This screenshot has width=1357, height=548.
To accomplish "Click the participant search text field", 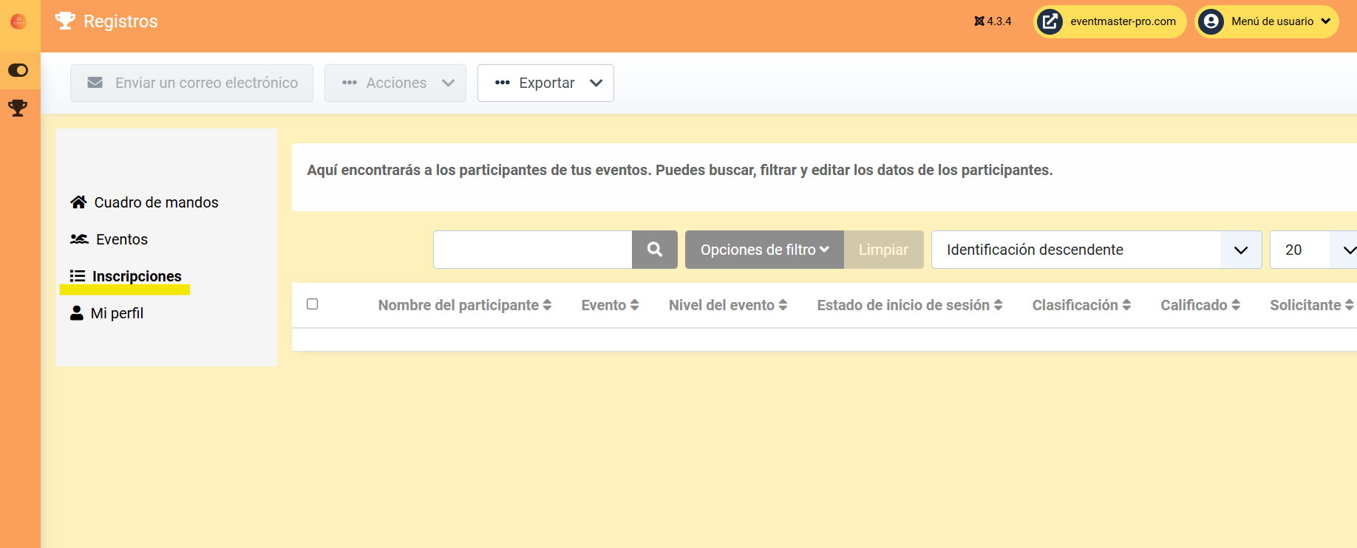I will [532, 250].
